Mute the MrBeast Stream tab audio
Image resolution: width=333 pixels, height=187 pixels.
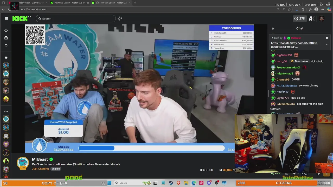click(98, 3)
